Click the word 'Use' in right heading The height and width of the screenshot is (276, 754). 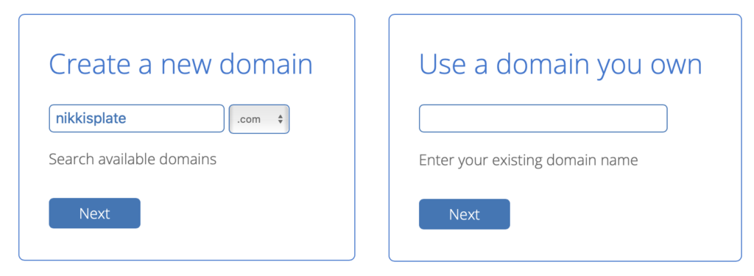443,65
